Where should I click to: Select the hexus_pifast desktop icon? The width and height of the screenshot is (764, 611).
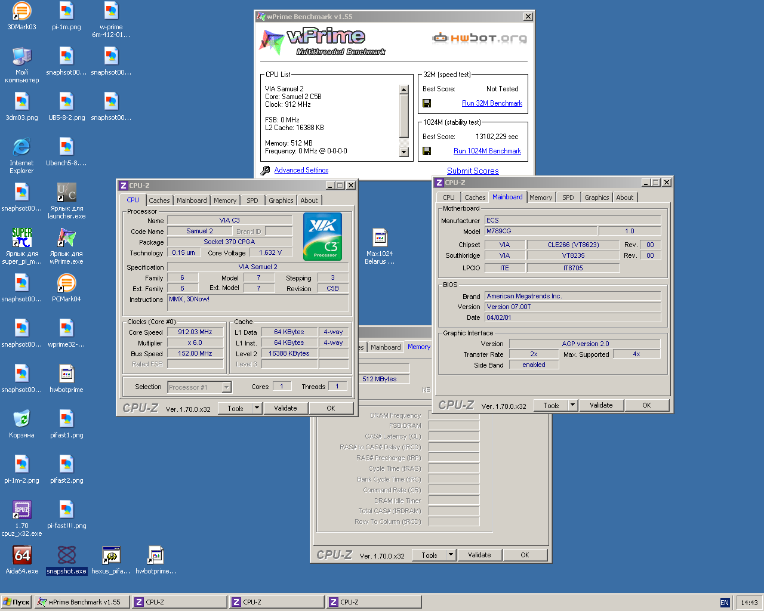[x=111, y=560]
